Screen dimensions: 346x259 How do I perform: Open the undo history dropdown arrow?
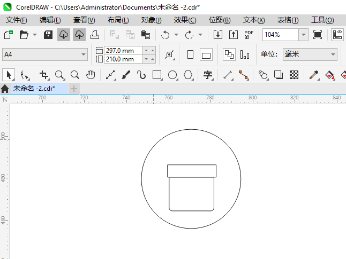[x=176, y=35]
